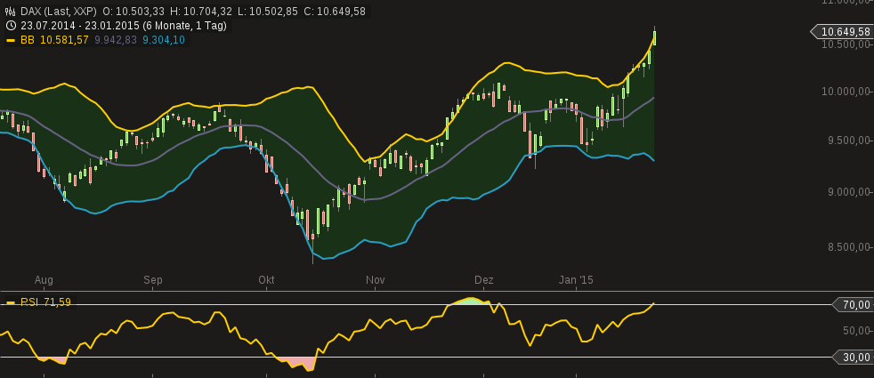The height and width of the screenshot is (378, 874).
Task: Click the Dez label on time axis
Action: coord(484,280)
